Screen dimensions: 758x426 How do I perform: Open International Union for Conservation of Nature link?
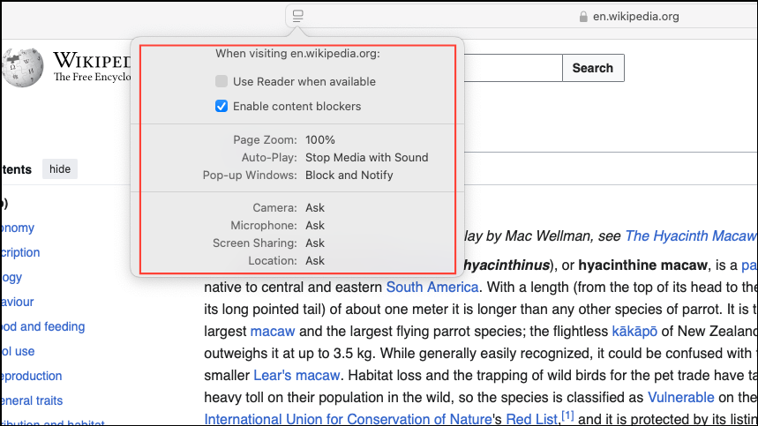pyautogui.click(x=348, y=419)
